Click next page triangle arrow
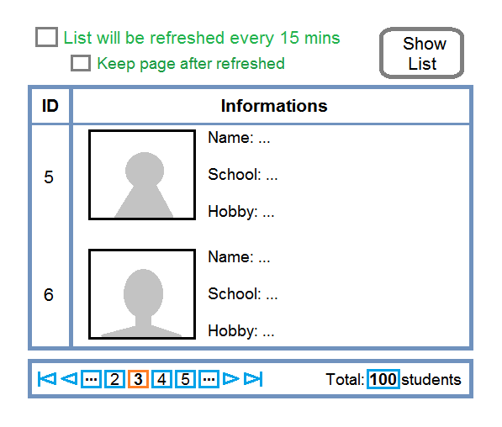The image size is (502, 427). (231, 379)
